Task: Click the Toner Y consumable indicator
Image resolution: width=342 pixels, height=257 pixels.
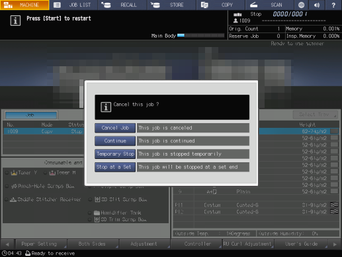Action: (21, 173)
